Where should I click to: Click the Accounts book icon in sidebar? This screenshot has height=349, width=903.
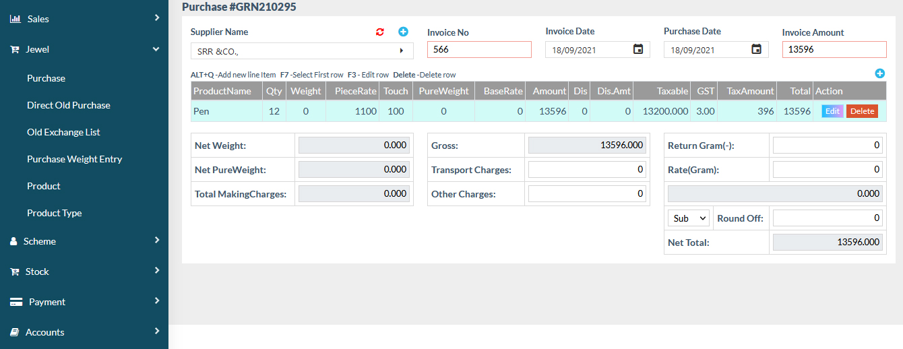tap(14, 332)
